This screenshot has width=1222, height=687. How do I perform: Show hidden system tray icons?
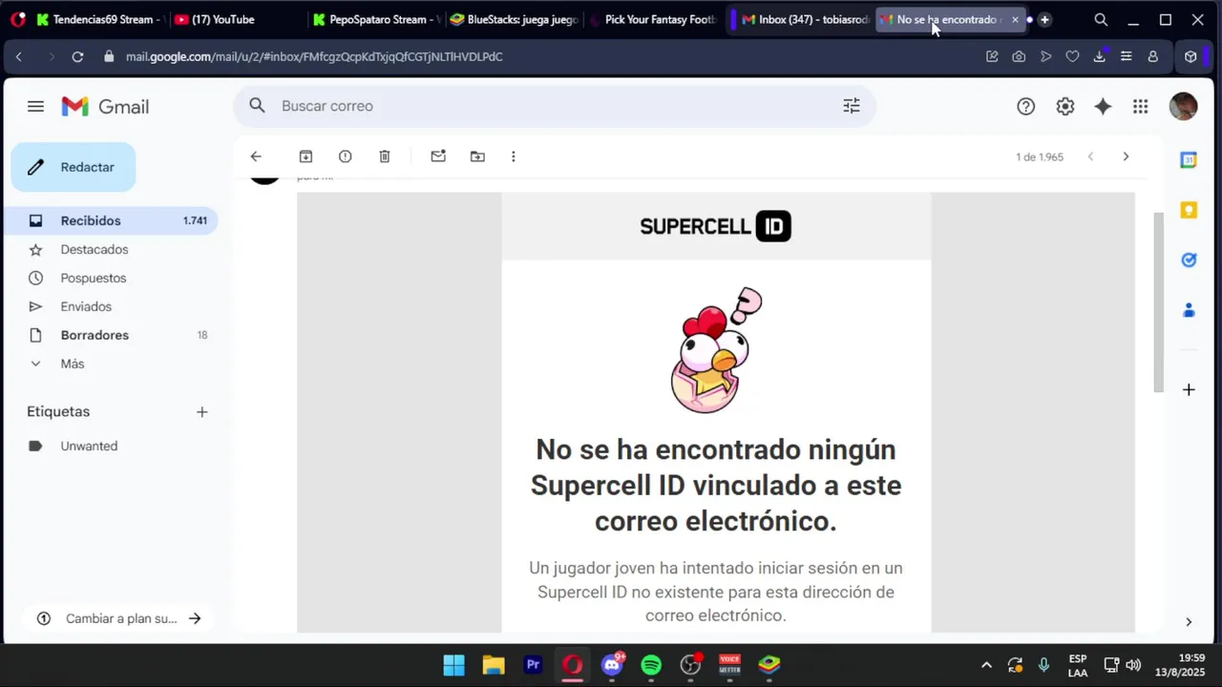pyautogui.click(x=986, y=665)
